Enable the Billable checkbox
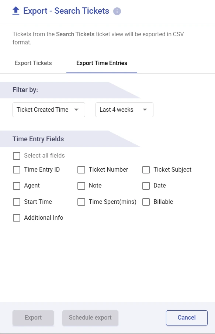215x334 pixels. [x=146, y=202]
